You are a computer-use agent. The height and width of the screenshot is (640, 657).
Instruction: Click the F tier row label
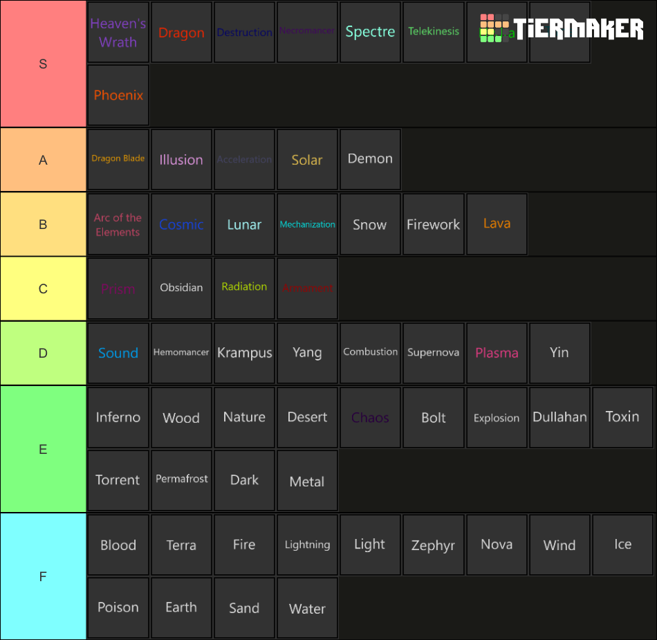tap(43, 576)
